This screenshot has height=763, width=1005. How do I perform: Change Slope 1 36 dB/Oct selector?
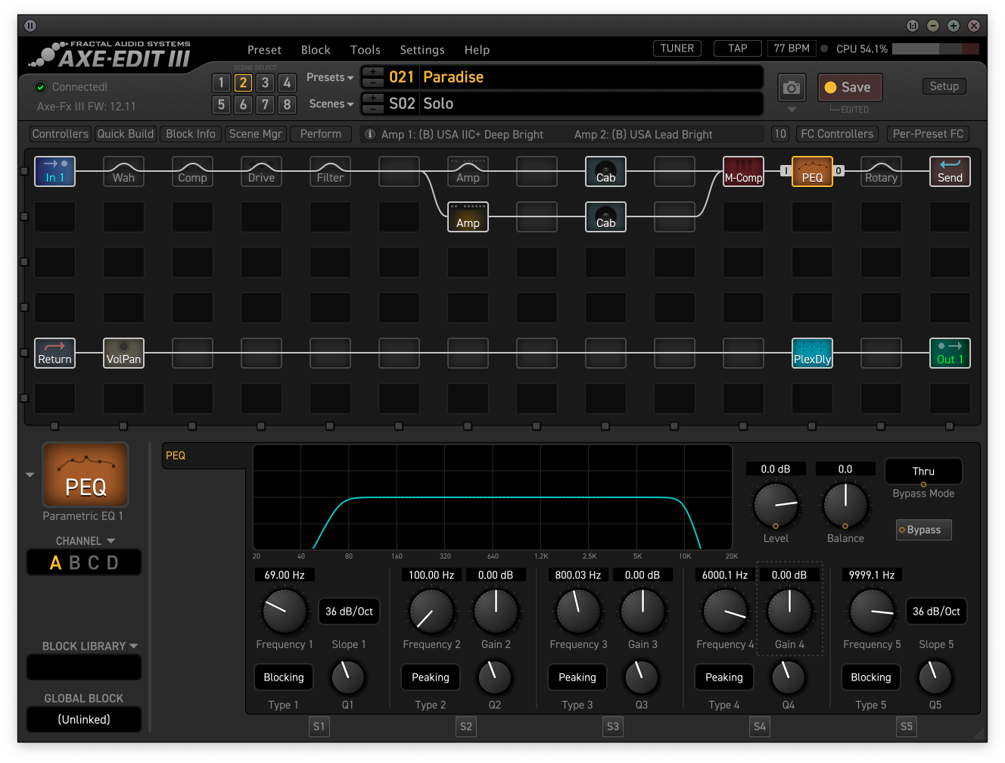point(349,611)
